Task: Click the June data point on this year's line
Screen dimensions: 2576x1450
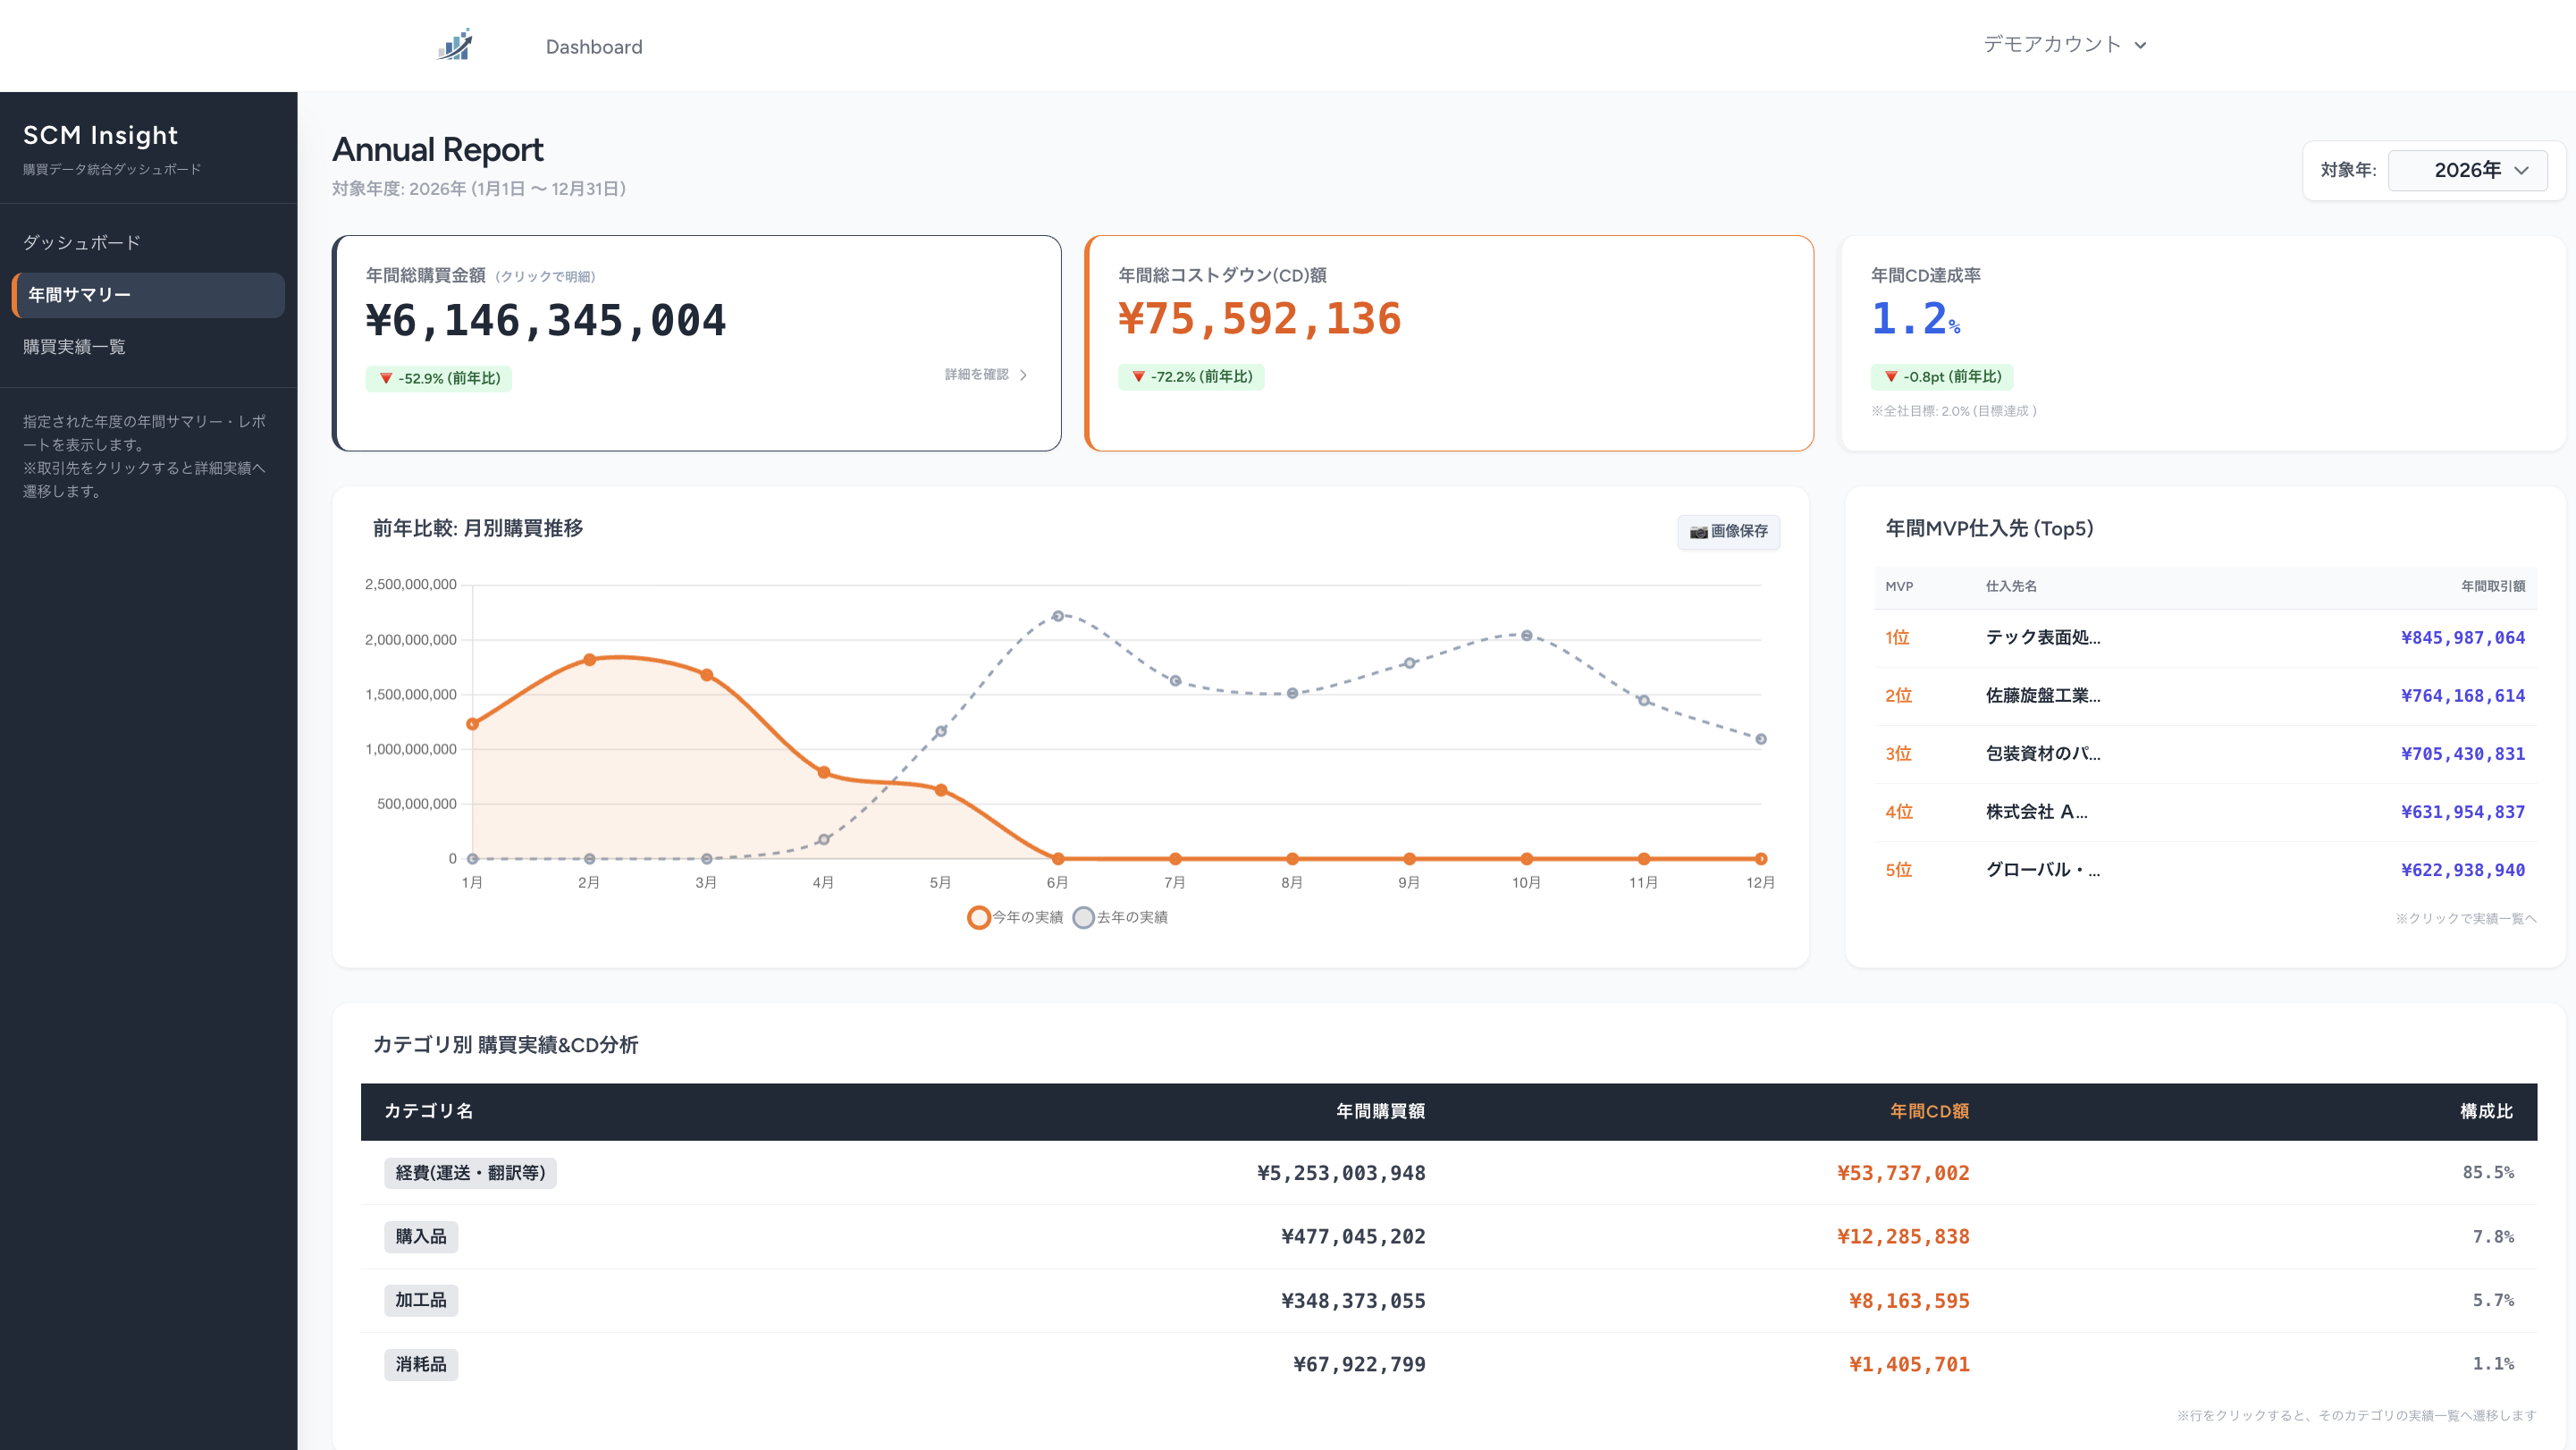Action: coord(1057,858)
